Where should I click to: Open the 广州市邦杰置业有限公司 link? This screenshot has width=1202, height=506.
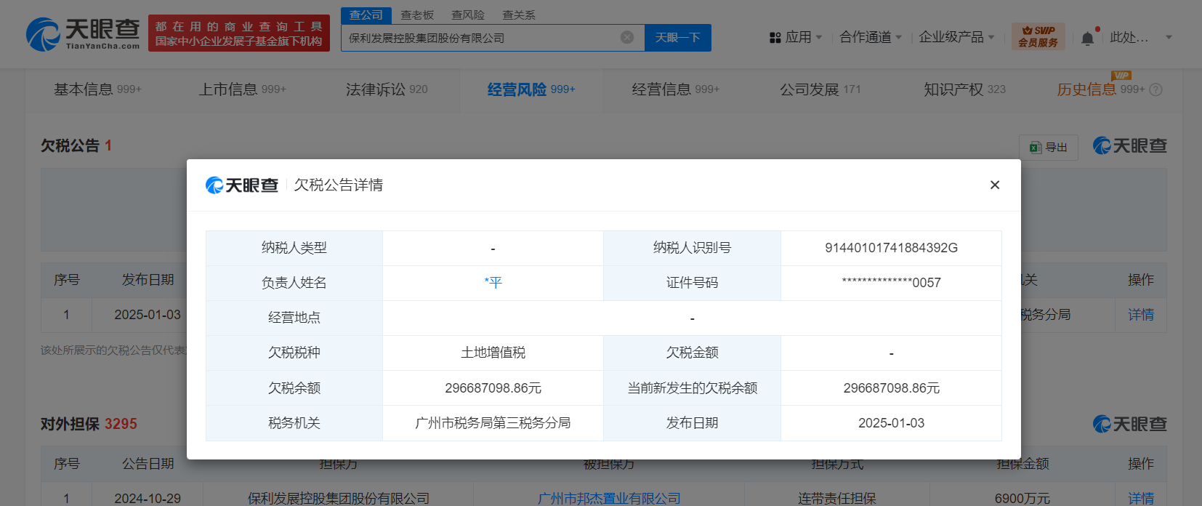pyautogui.click(x=609, y=498)
